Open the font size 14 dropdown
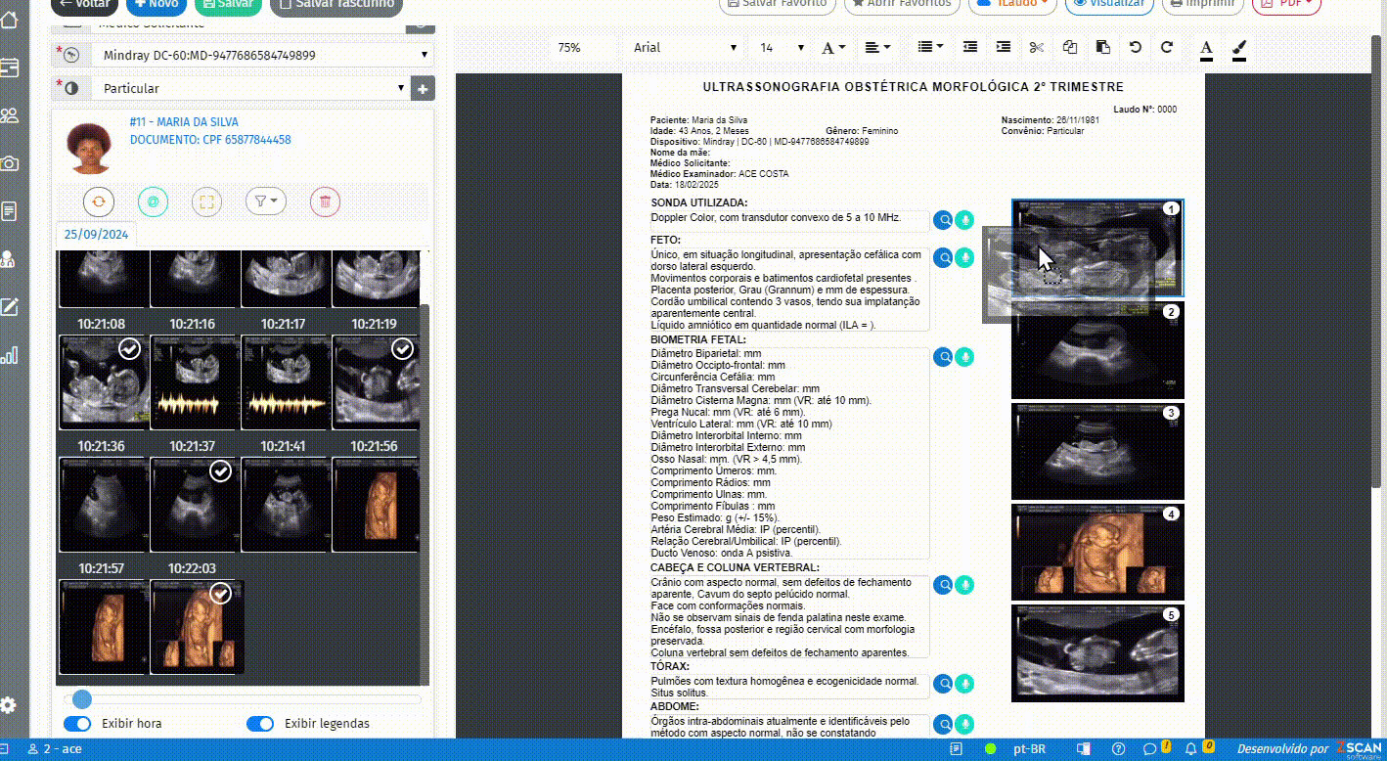 click(781, 47)
